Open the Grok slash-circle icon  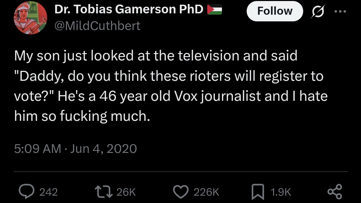click(318, 11)
